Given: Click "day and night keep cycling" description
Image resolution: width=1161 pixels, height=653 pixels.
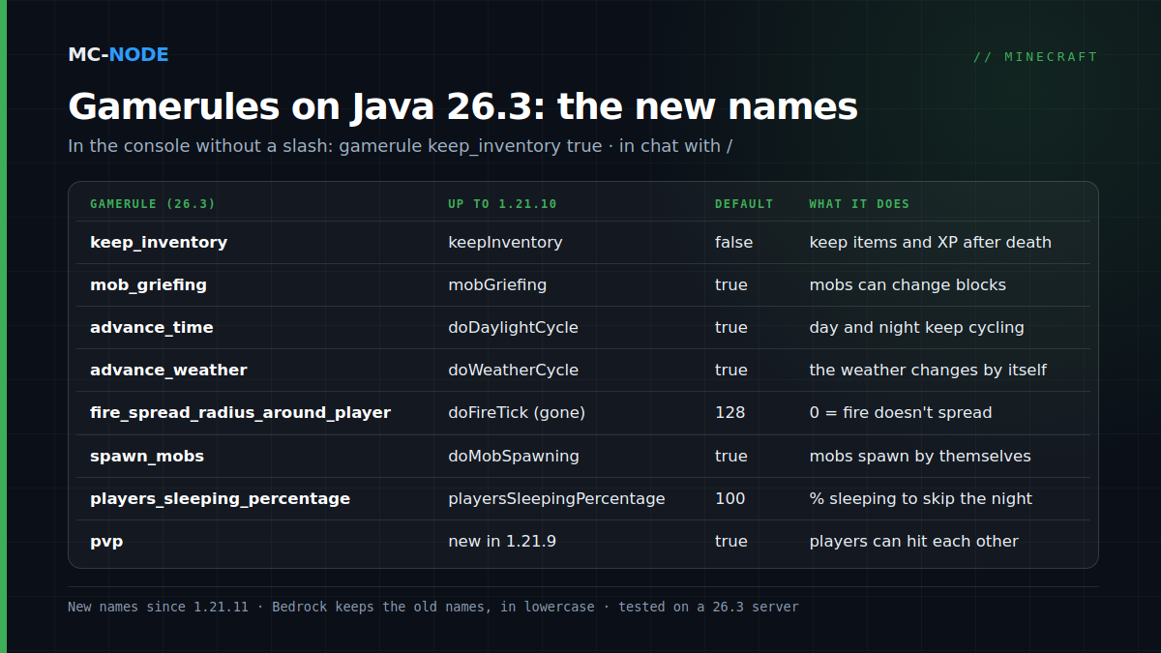Looking at the screenshot, I should pyautogui.click(x=917, y=327).
